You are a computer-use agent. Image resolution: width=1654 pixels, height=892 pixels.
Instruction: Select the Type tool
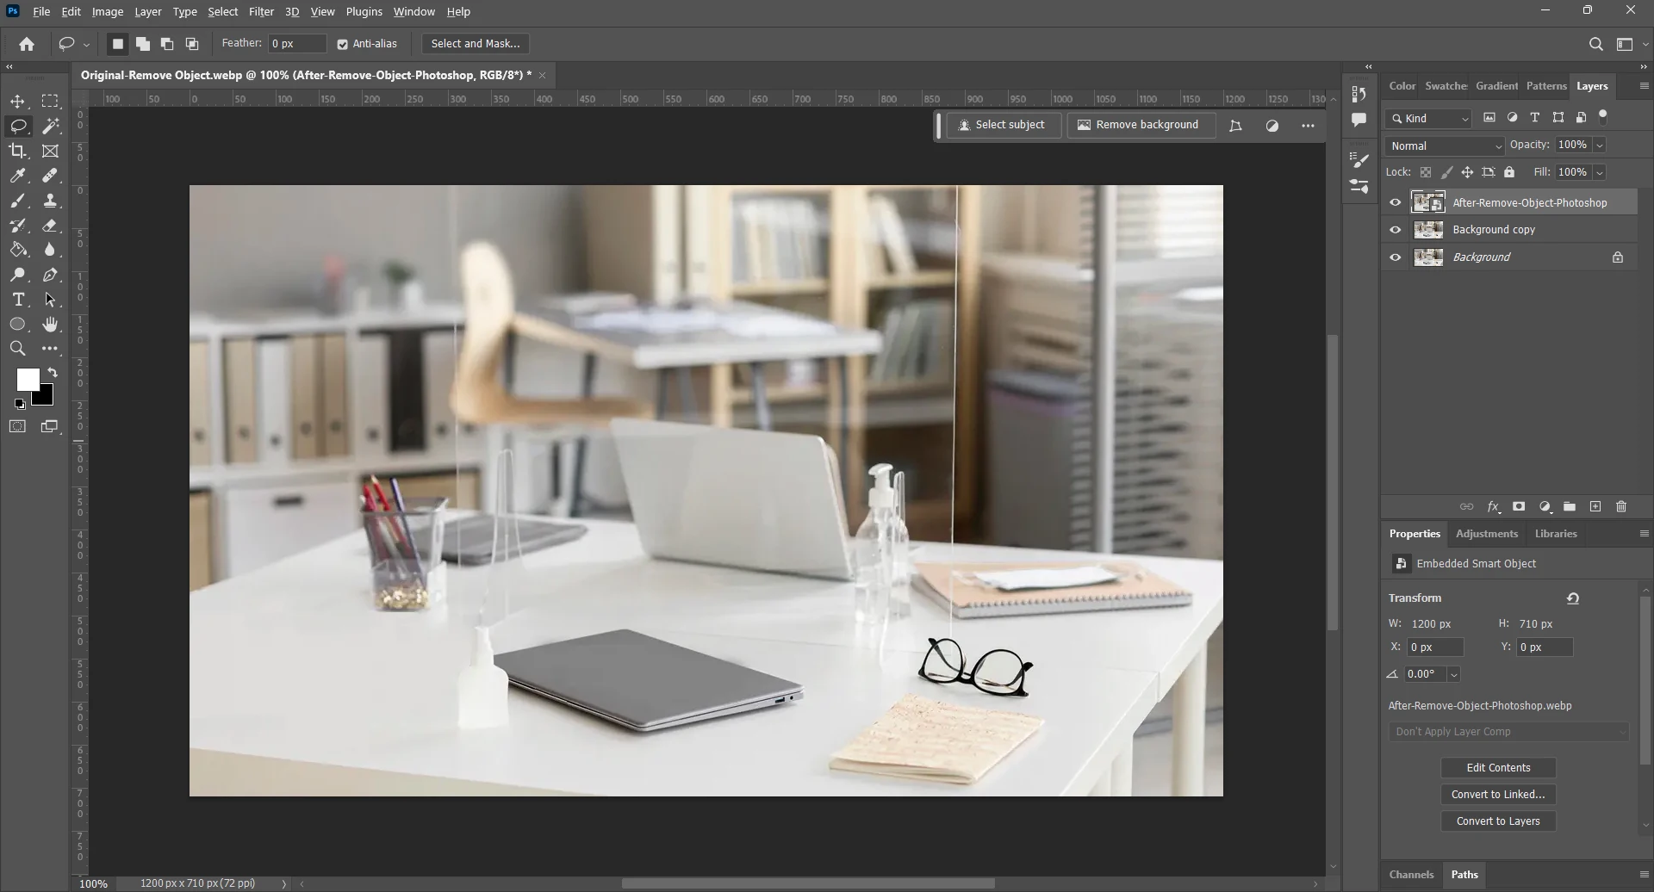tap(18, 300)
